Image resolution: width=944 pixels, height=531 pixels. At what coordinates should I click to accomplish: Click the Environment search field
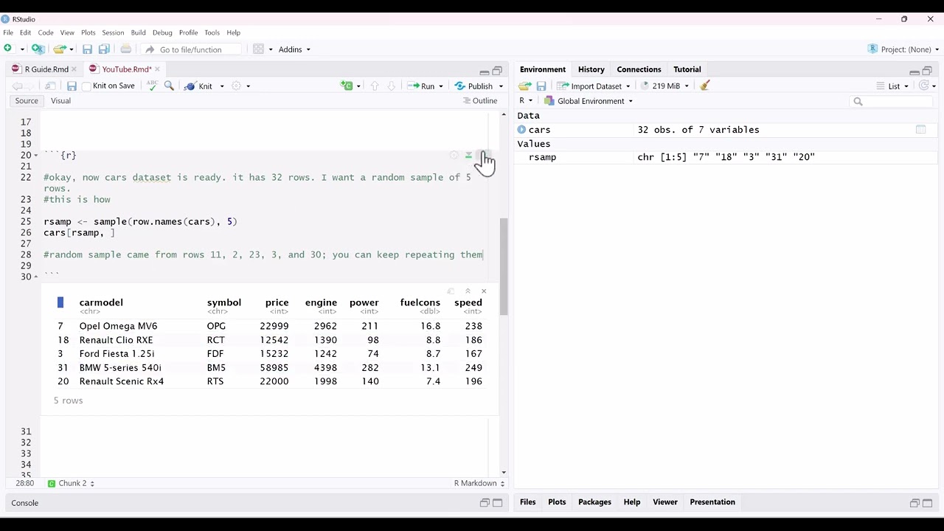click(x=892, y=101)
